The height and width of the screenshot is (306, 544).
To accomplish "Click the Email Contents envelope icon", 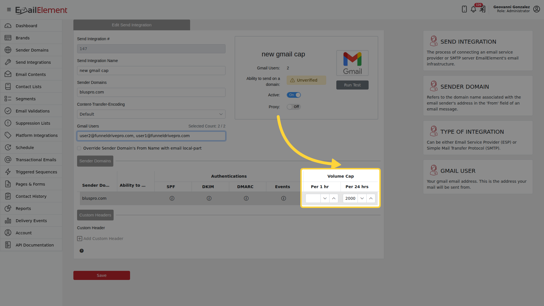I will pos(8,75).
